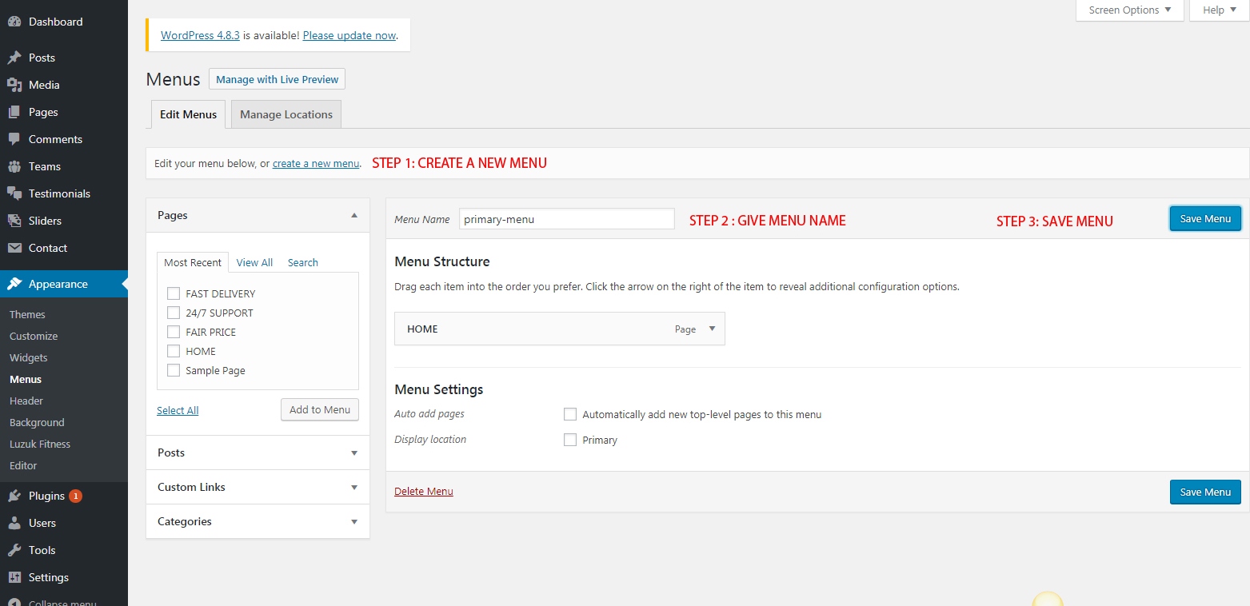The image size is (1250, 606).
Task: Open the Screen Options dropdown
Action: 1130,10
